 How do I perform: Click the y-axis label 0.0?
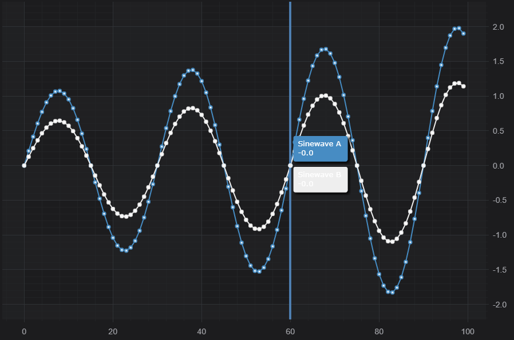click(x=498, y=166)
